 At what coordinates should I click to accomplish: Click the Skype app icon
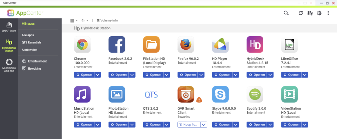[x=220, y=94]
